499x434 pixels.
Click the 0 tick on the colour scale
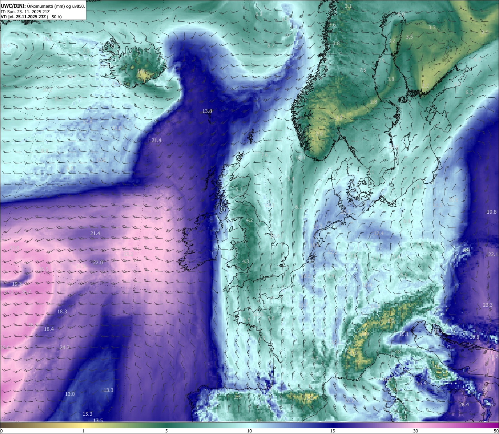(x=1, y=430)
